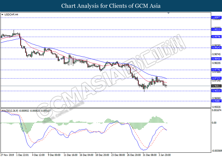
Task: Click the current price tag 0.96813
Action: 216,86
